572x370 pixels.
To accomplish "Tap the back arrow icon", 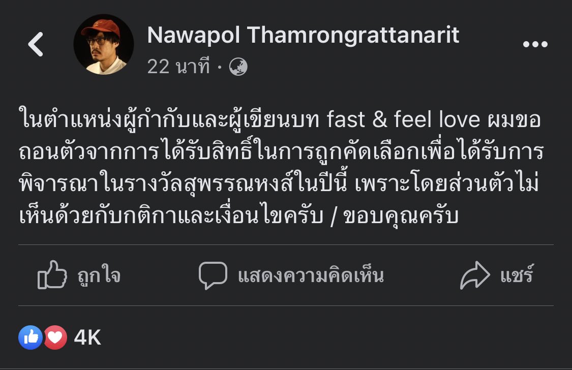I will click(35, 45).
